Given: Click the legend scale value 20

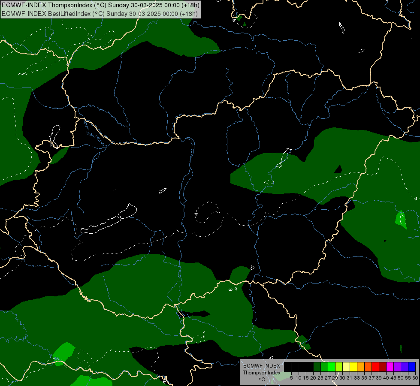Looking at the screenshot, I should (314, 378).
